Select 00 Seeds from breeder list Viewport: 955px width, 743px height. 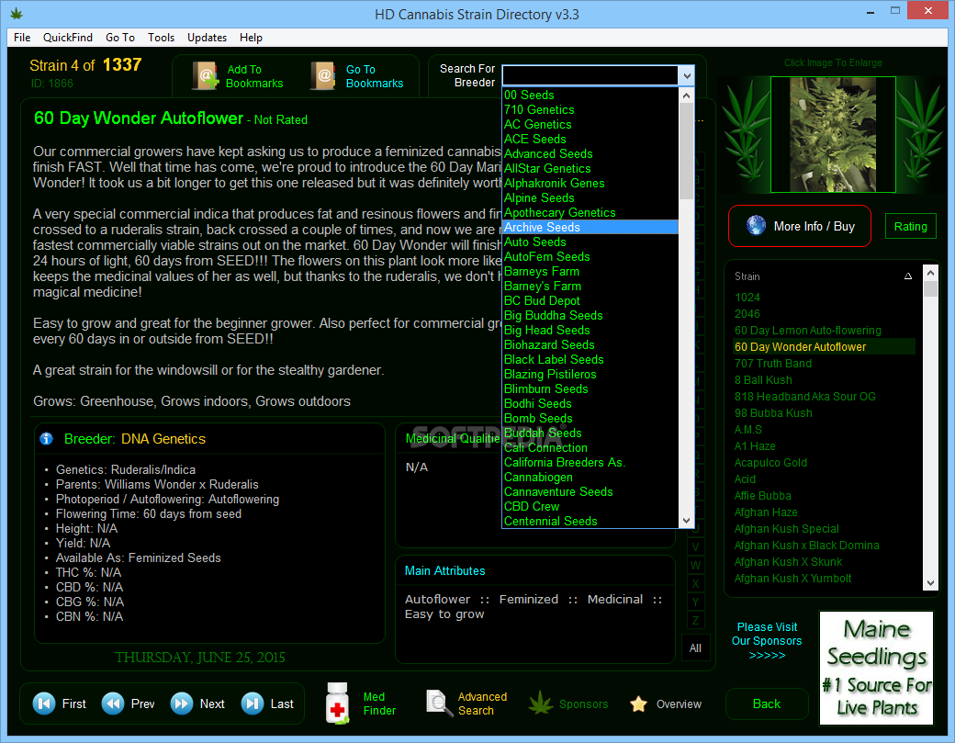(x=590, y=95)
